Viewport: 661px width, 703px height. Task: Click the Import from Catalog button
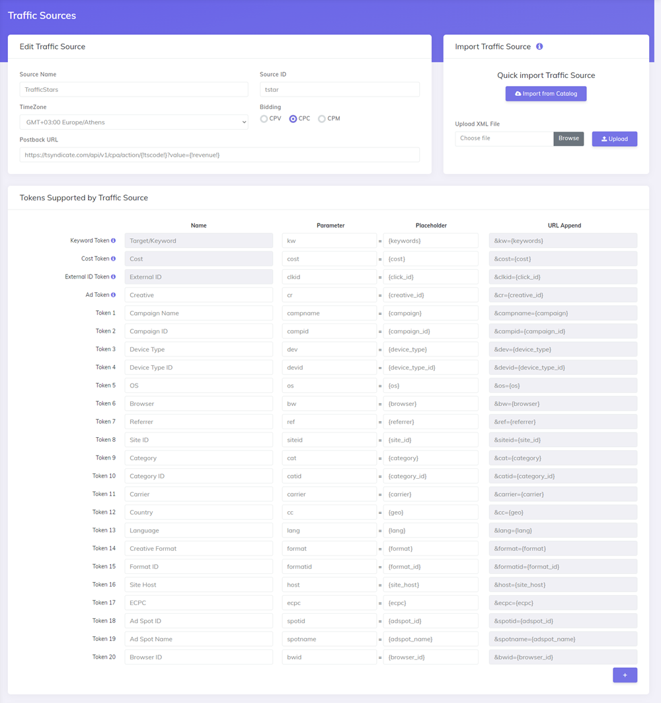click(546, 94)
